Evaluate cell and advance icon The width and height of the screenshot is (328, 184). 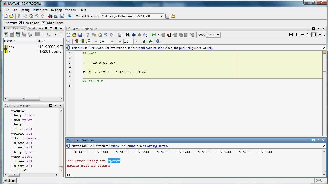(82, 41)
